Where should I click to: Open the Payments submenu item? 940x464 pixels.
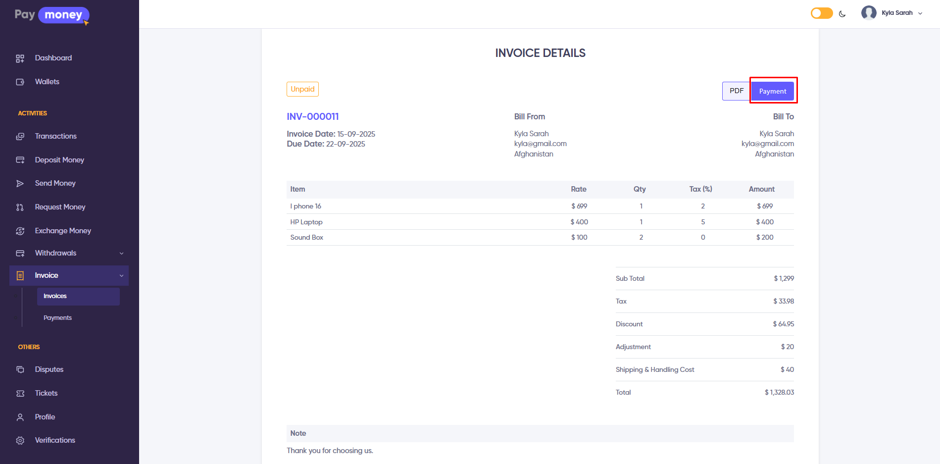click(x=57, y=318)
